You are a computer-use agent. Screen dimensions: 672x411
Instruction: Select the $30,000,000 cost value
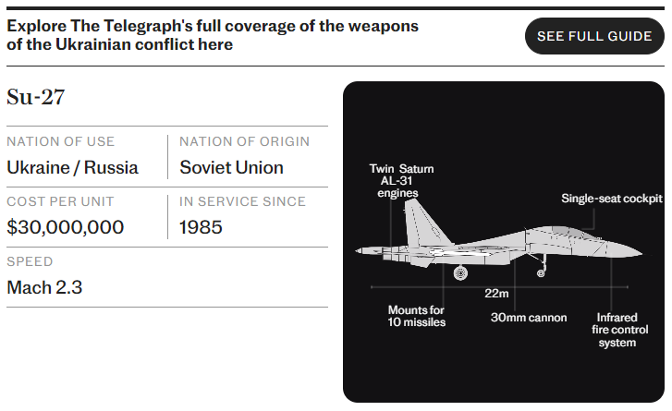coord(65,227)
